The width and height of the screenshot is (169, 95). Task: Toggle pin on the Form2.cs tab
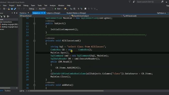tap(28, 13)
